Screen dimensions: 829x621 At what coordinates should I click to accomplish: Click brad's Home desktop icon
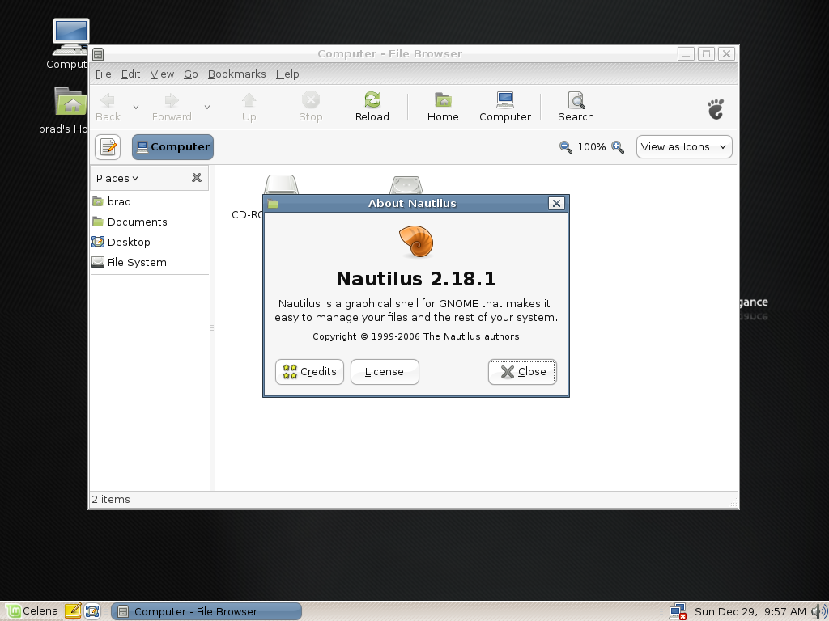[x=71, y=101]
